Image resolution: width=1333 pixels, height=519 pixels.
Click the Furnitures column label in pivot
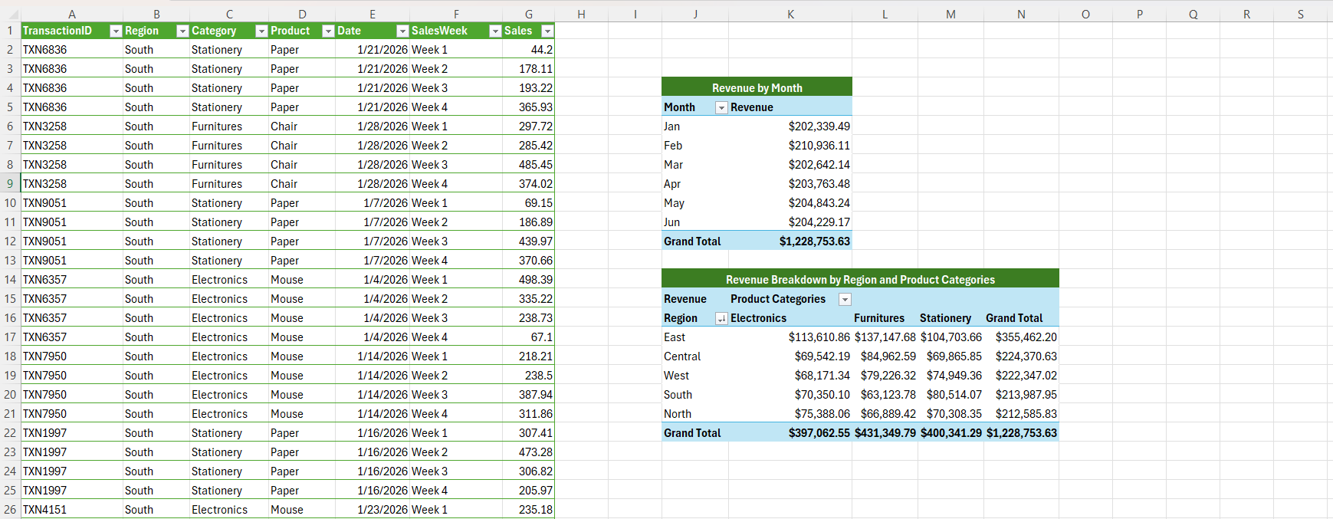coord(885,317)
